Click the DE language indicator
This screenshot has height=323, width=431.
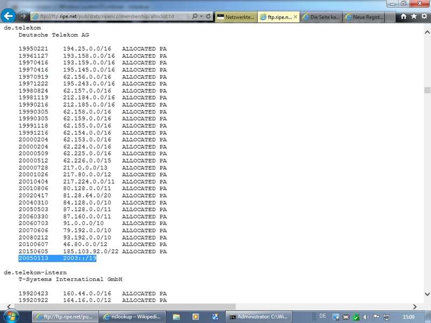coord(323,316)
